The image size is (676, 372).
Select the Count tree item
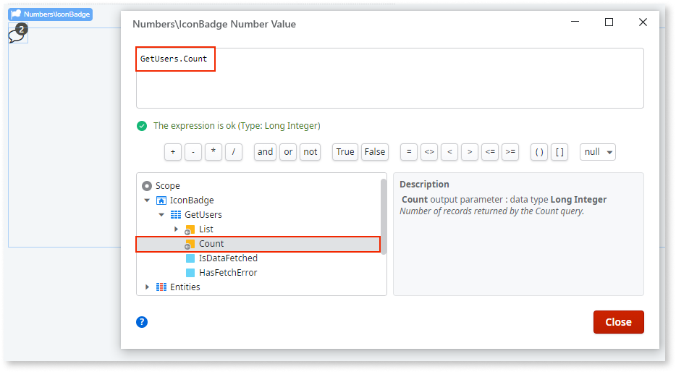point(211,244)
